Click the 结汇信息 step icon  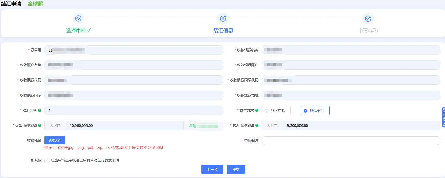(x=223, y=18)
